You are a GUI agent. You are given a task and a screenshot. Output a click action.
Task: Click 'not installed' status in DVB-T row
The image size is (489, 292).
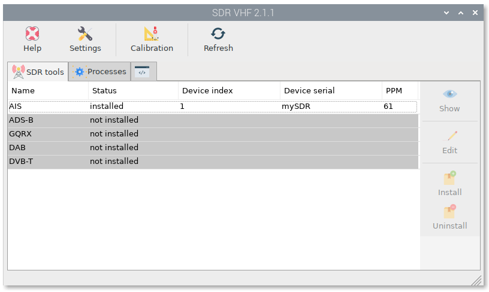(x=114, y=161)
